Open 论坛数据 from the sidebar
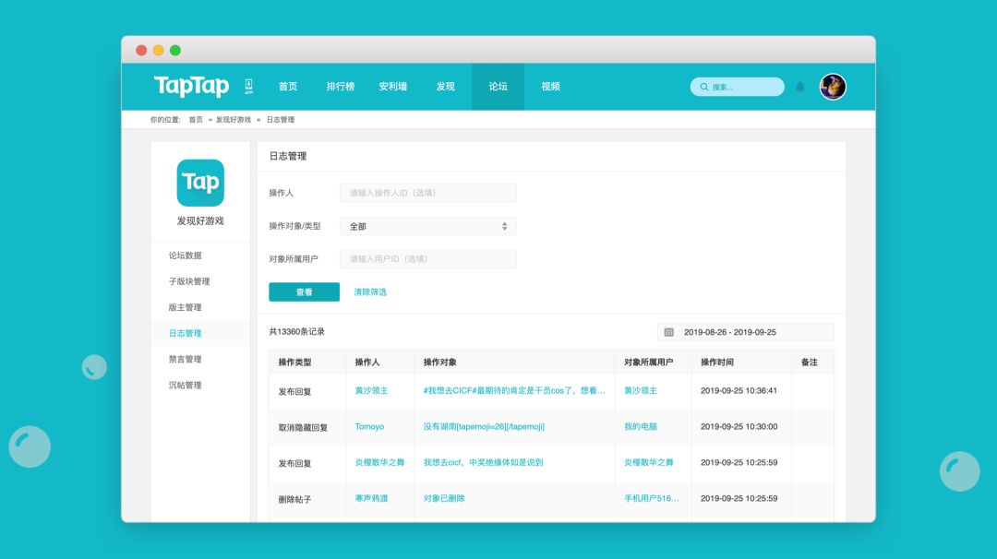Screen dimensions: 997x559 pyautogui.click(x=185, y=256)
